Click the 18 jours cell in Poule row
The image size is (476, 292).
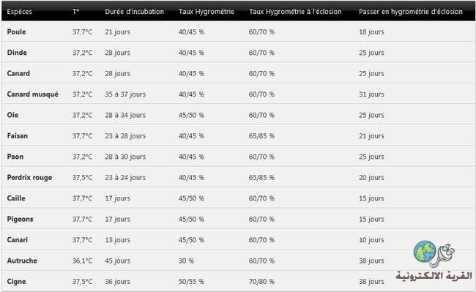371,32
